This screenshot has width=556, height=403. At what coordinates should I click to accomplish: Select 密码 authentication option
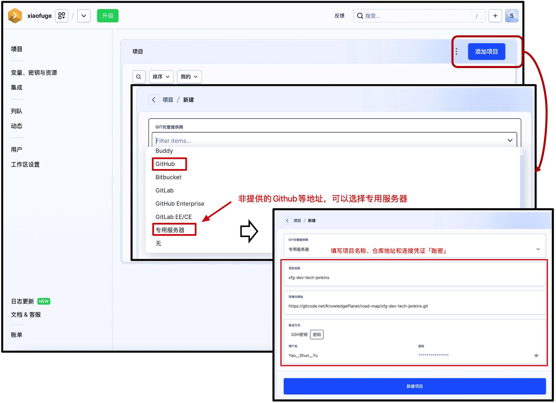(x=317, y=335)
